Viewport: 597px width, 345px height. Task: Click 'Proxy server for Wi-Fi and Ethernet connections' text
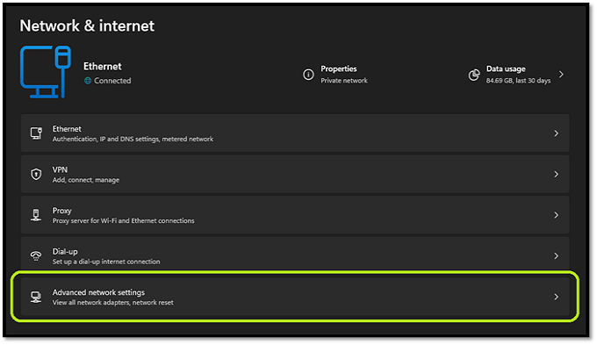click(124, 221)
